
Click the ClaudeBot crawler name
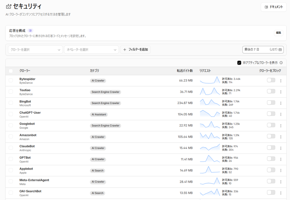pyautogui.click(x=27, y=146)
